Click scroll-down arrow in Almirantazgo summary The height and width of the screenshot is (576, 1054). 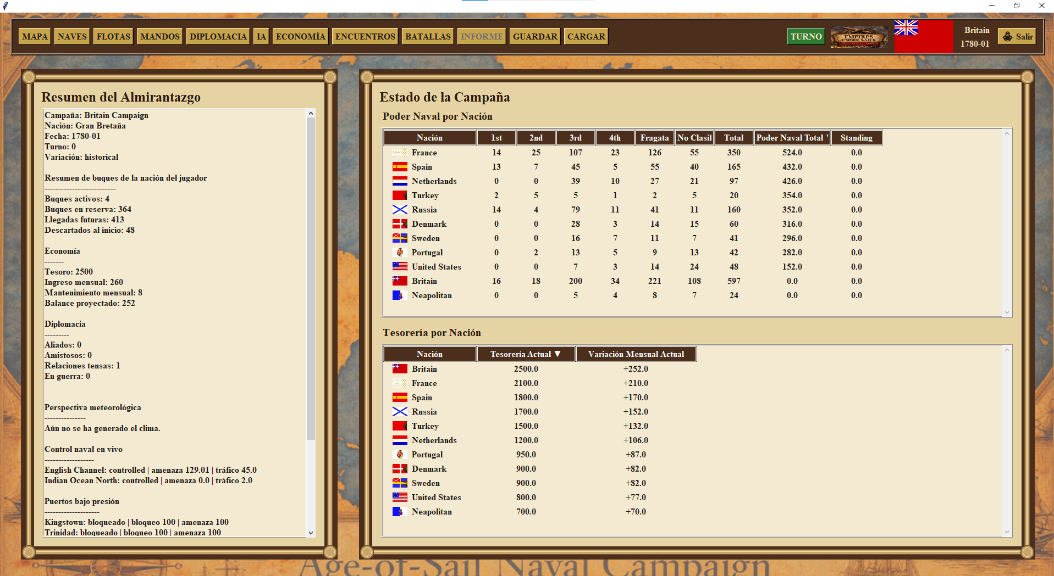tap(311, 533)
